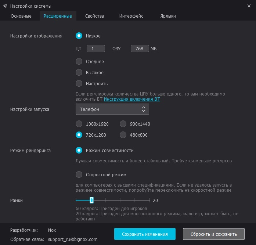Select the 900x1440 resolution
Viewport: 256px width, 245px height.
(123, 124)
